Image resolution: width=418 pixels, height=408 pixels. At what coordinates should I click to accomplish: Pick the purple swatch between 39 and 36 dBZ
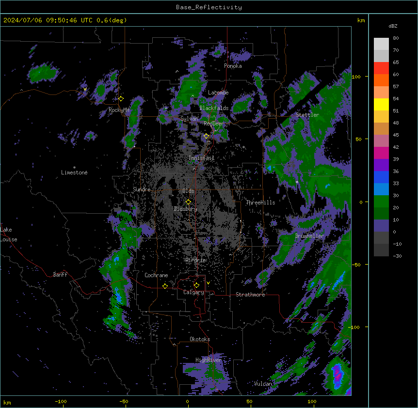click(381, 165)
